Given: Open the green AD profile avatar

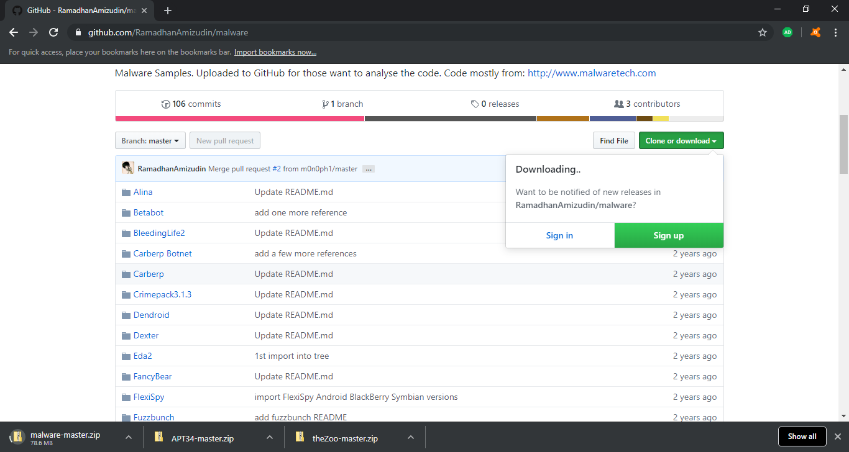Looking at the screenshot, I should tap(787, 32).
